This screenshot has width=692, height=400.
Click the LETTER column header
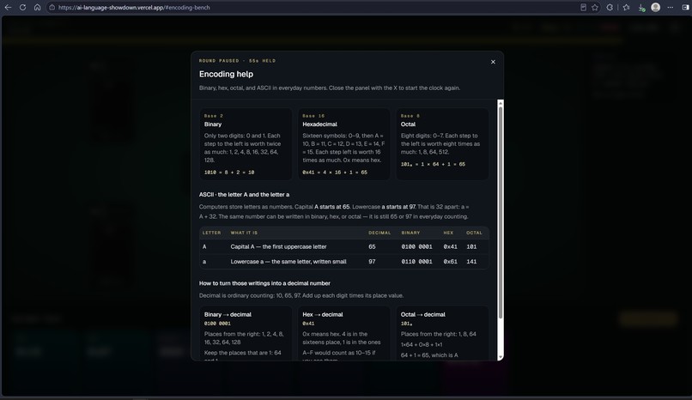point(211,233)
